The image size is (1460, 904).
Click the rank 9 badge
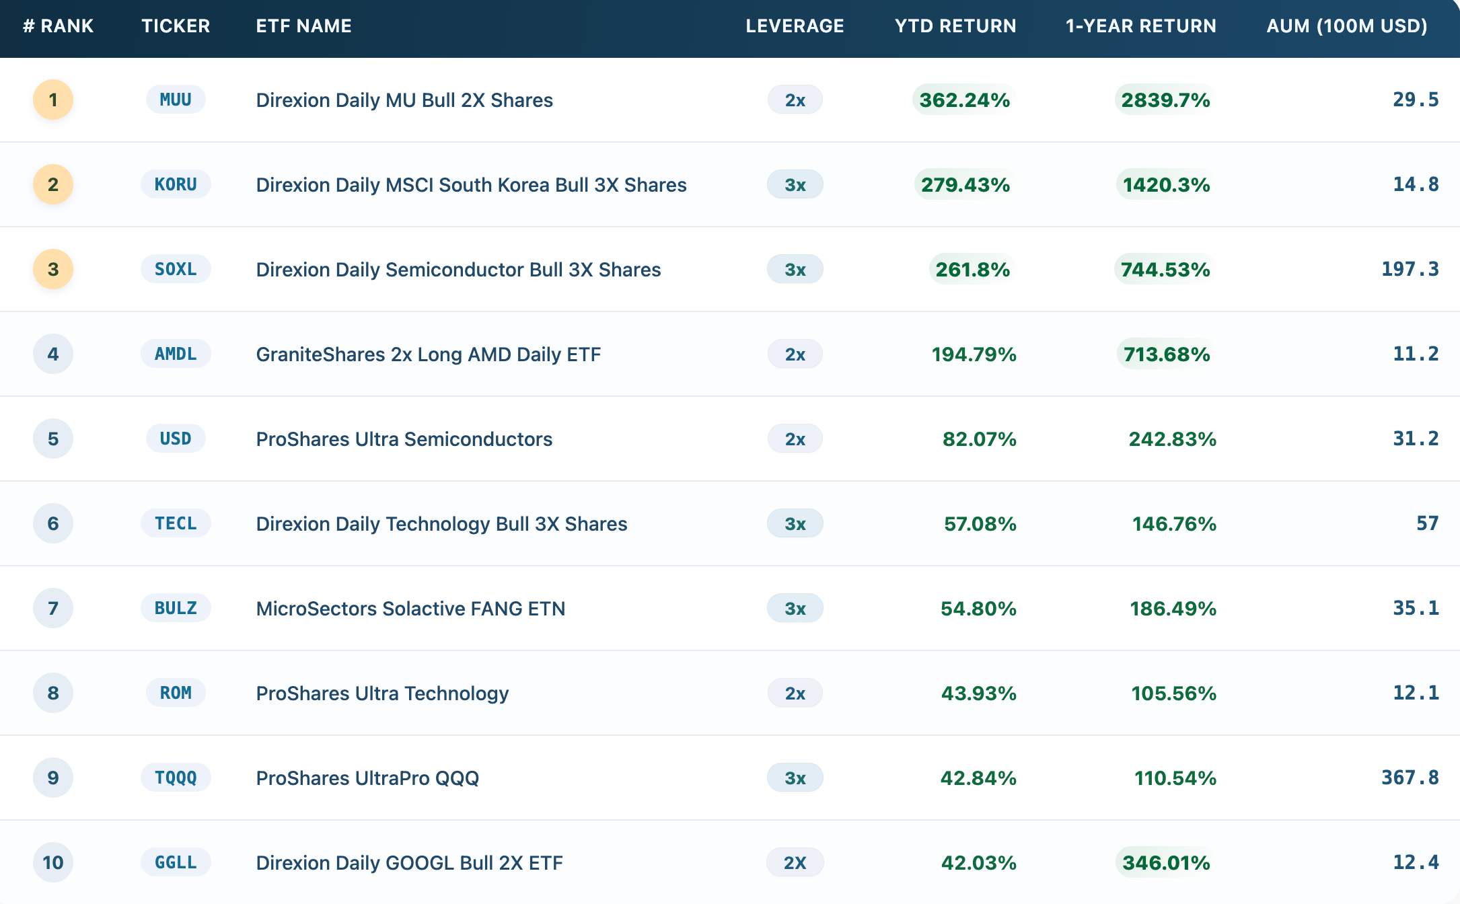tap(53, 778)
